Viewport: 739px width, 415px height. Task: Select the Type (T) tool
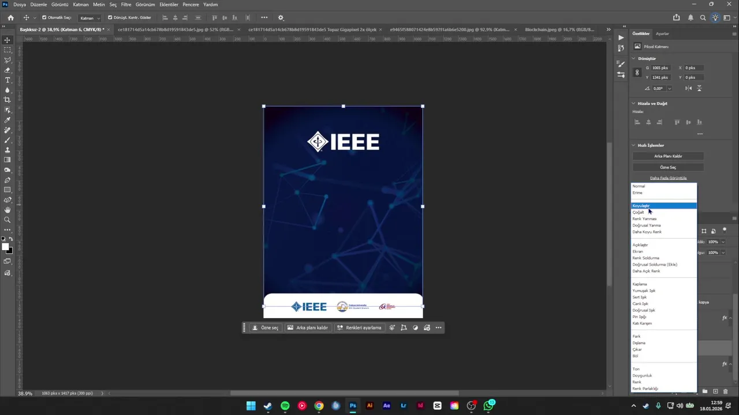point(8,80)
